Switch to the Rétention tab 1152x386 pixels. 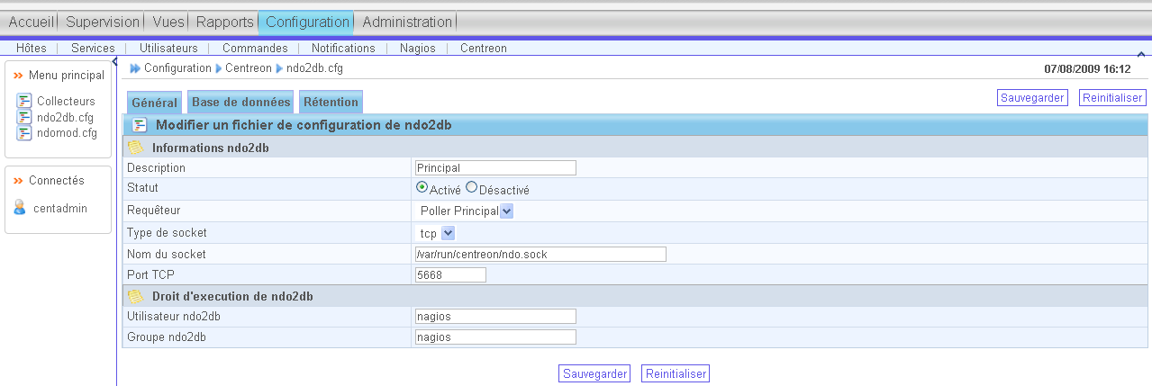[331, 103]
